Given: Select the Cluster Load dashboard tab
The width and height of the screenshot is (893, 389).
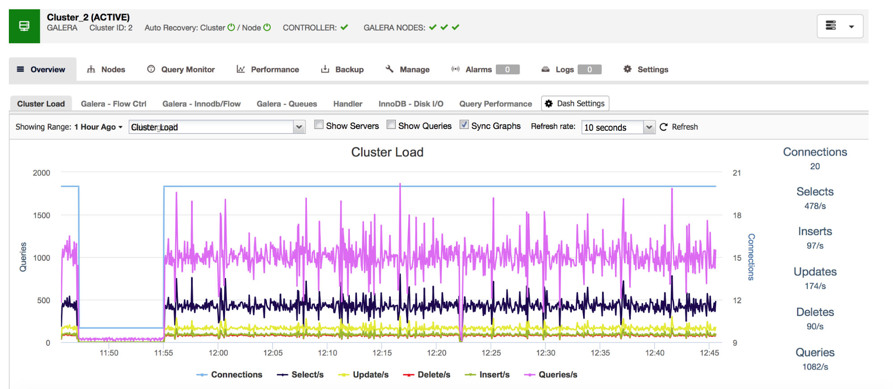Looking at the screenshot, I should pyautogui.click(x=41, y=104).
